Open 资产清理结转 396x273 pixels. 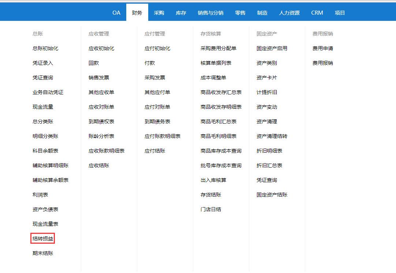[272, 136]
